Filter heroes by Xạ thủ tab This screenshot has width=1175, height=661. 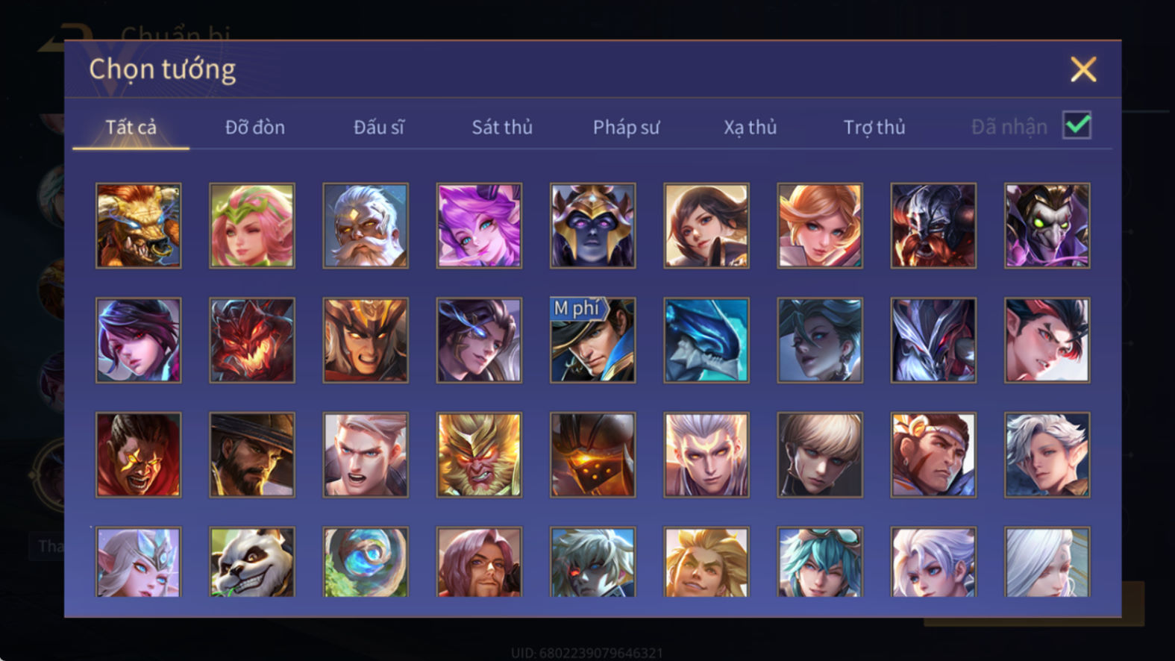(x=750, y=127)
